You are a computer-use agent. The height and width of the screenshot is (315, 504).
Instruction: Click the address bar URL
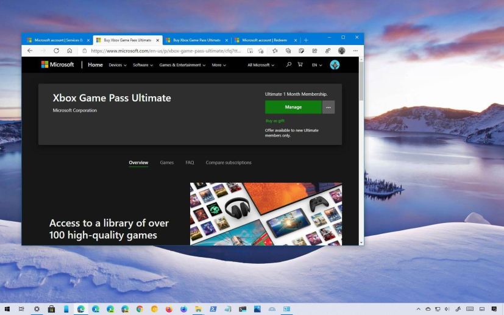pyautogui.click(x=166, y=51)
